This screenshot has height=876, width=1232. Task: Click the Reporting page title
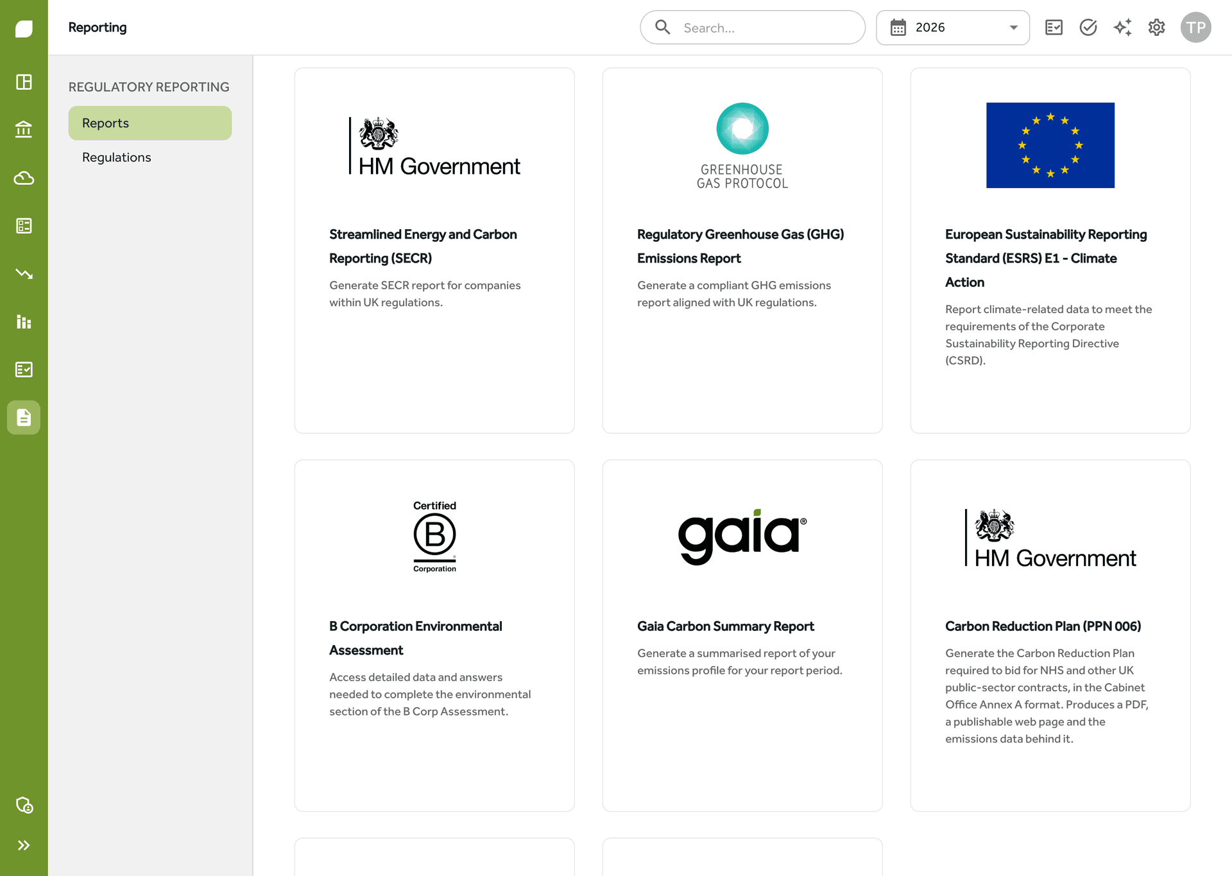[x=98, y=28]
